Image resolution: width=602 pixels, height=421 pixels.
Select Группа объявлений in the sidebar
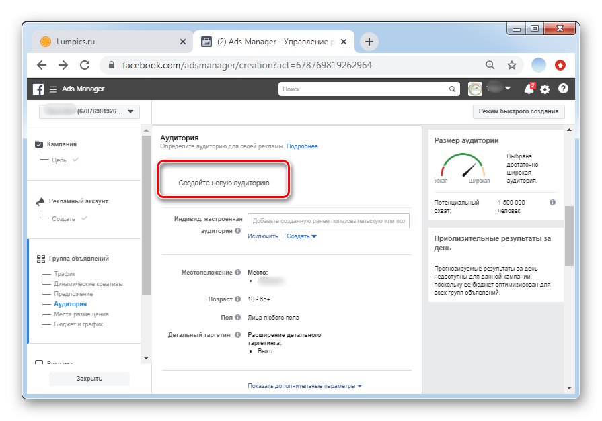[79, 259]
